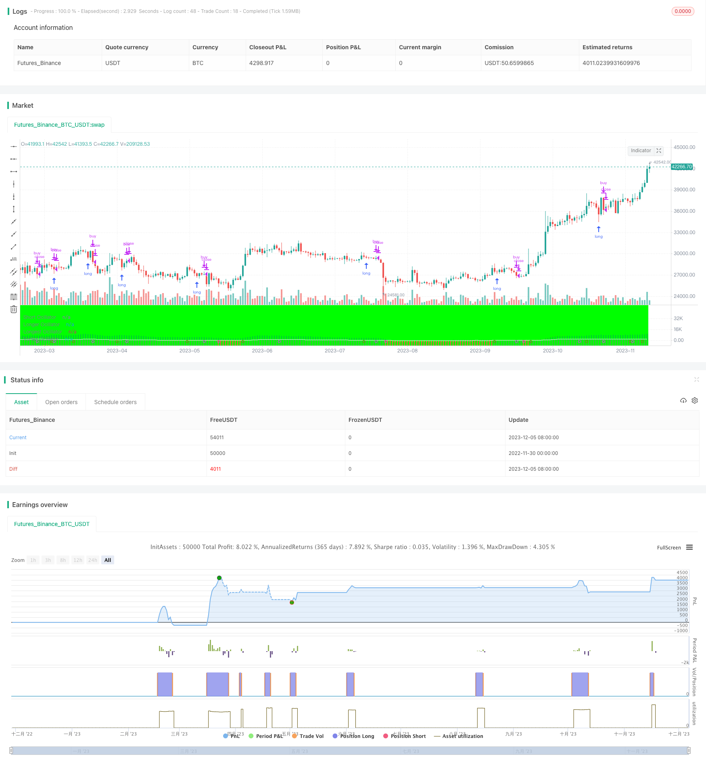
Task: Collapse the Status info panel
Action: pyautogui.click(x=696, y=379)
